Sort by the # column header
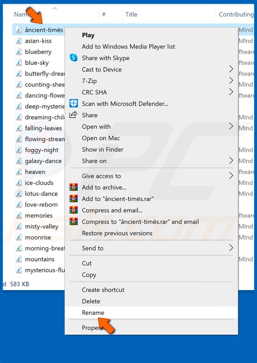 [110, 14]
